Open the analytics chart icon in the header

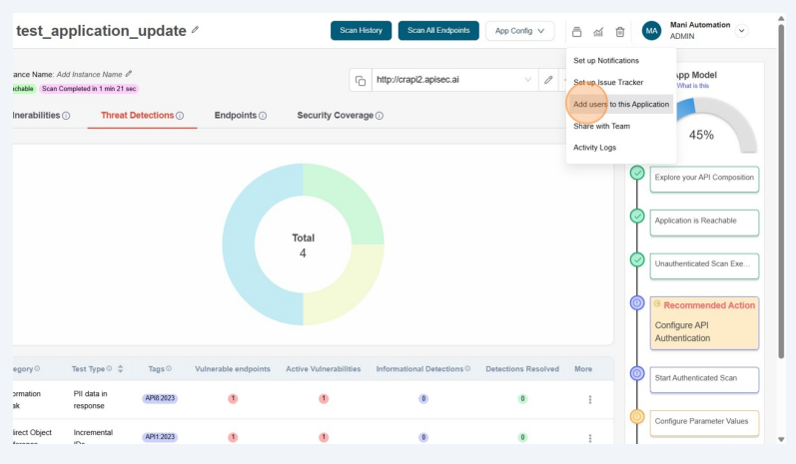[598, 32]
